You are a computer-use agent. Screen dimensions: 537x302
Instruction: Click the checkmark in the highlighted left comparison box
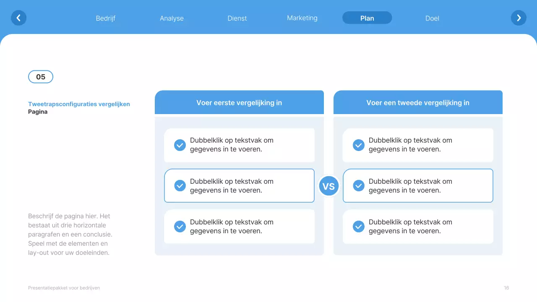pyautogui.click(x=180, y=185)
